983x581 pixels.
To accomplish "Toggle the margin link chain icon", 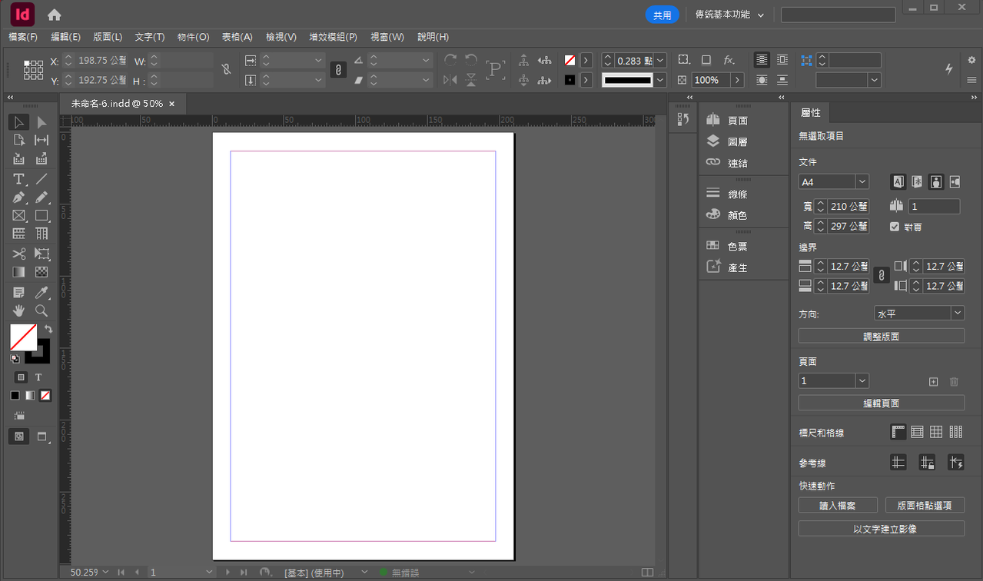I will coord(882,275).
